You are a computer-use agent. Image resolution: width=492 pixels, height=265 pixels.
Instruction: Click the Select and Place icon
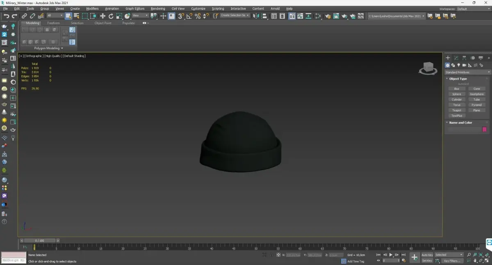(128, 16)
